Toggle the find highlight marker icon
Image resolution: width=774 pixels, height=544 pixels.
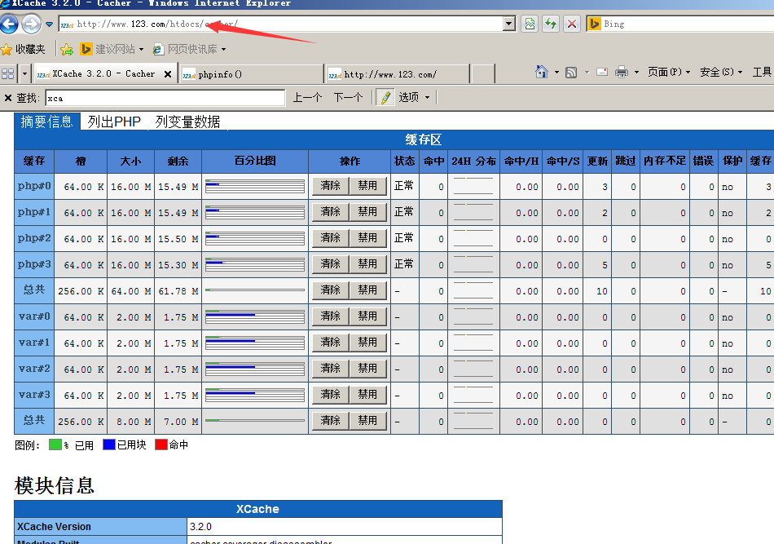(385, 97)
